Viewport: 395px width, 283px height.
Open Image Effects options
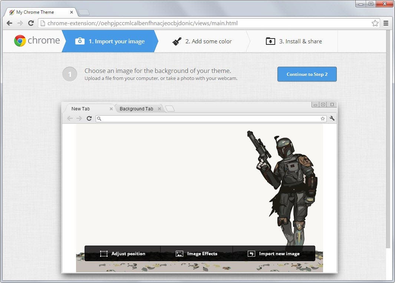[x=197, y=254]
